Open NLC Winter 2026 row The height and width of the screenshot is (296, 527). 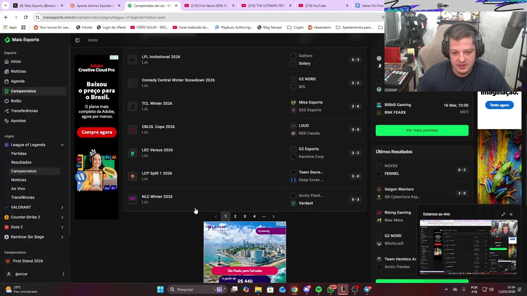pos(245,199)
